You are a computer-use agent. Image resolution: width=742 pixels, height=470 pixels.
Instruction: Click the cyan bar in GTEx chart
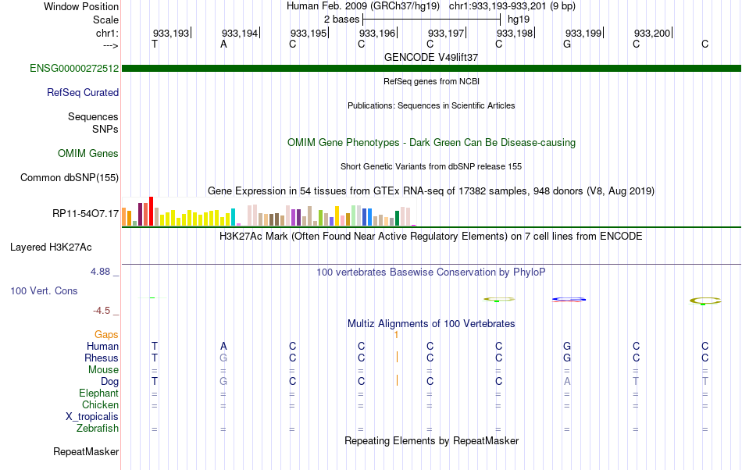[x=233, y=217]
